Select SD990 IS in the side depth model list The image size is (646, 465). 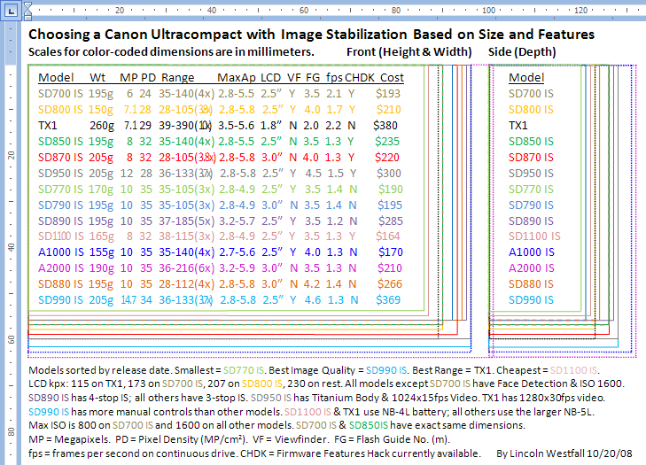click(x=532, y=299)
